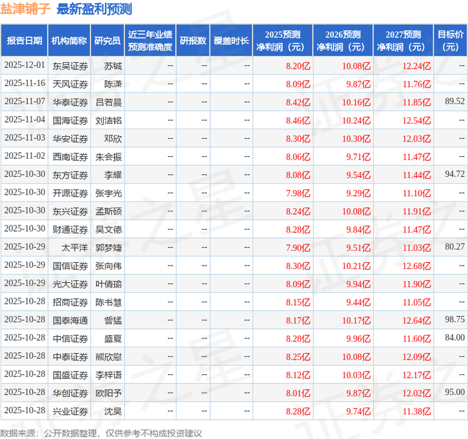
Task: Click analyst name 刘洁铭
Action: point(108,120)
